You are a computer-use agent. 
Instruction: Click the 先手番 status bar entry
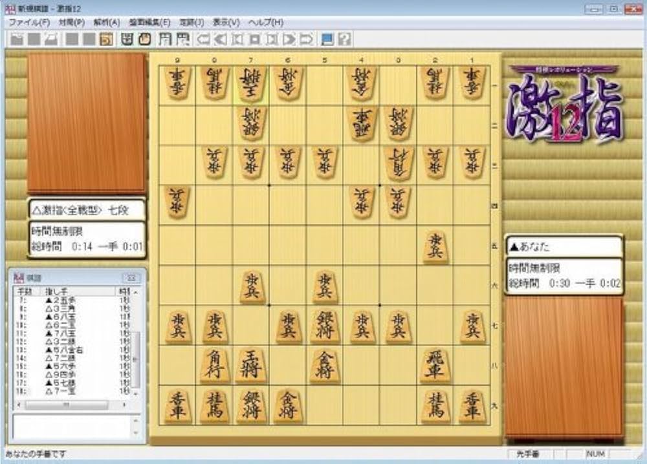point(528,454)
